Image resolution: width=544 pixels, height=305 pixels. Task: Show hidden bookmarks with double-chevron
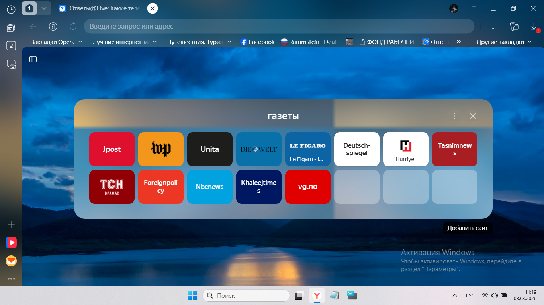(x=458, y=42)
